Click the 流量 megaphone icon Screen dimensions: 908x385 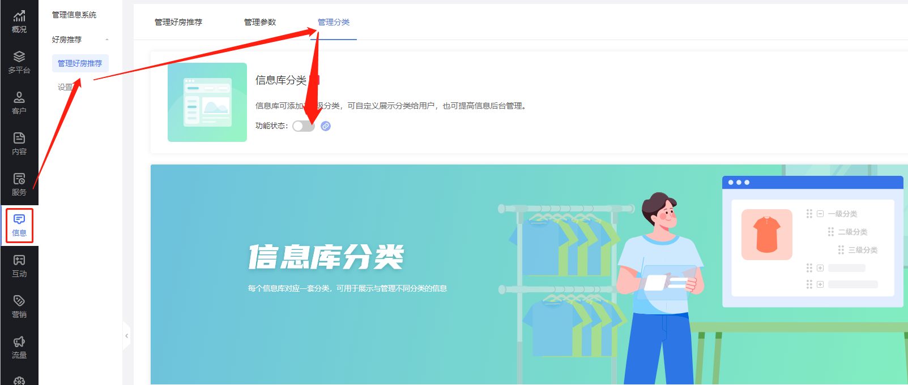pyautogui.click(x=19, y=341)
